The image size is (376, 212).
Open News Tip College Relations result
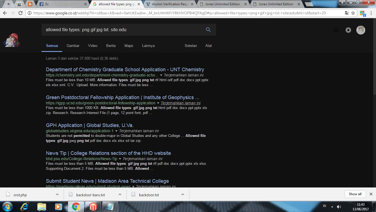coord(108,153)
